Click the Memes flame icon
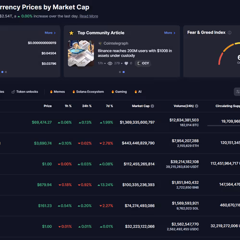Image resolution: width=240 pixels, height=240 pixels. pyautogui.click(x=51, y=92)
